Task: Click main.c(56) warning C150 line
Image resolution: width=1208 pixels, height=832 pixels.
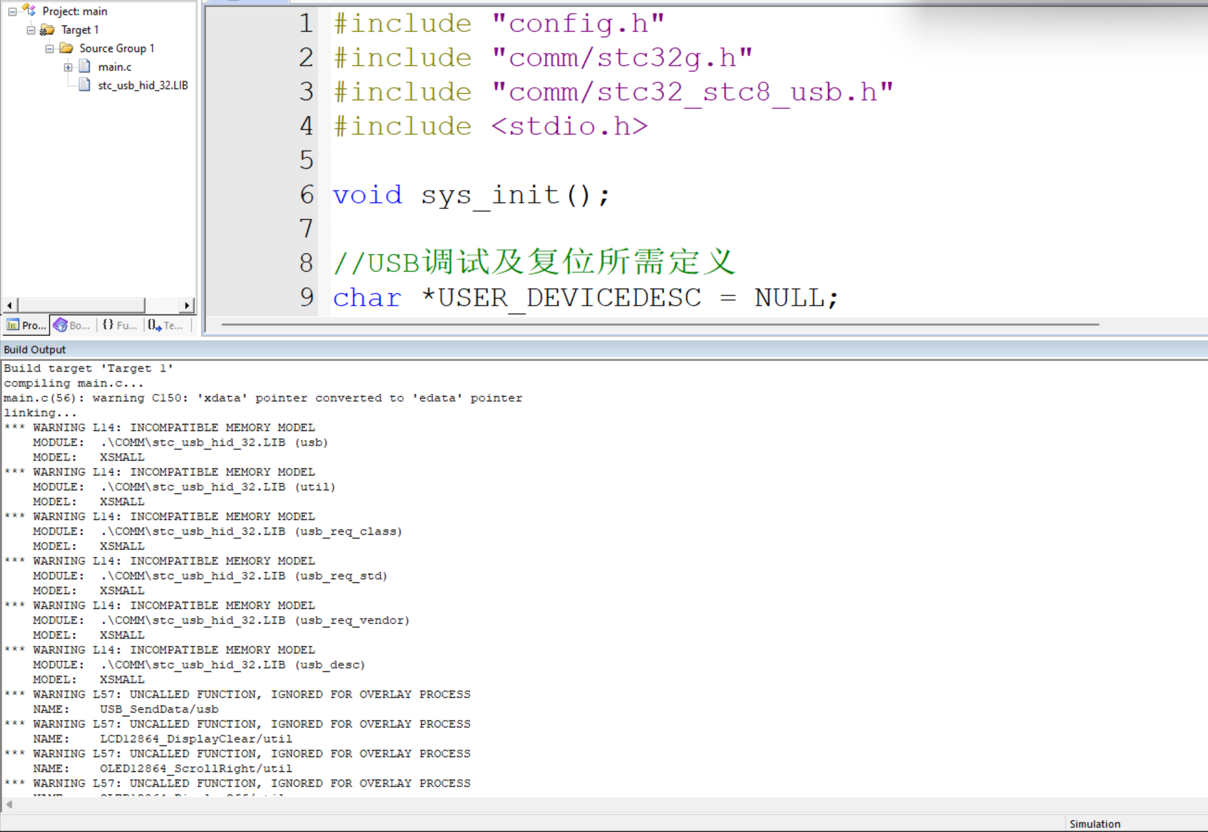Action: click(x=263, y=398)
